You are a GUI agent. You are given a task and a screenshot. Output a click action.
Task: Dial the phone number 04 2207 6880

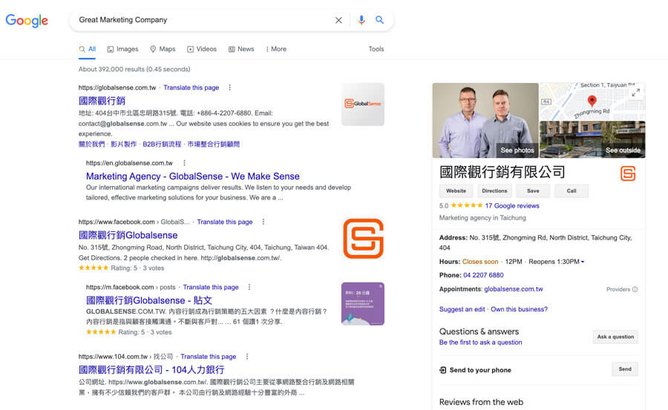click(x=483, y=275)
